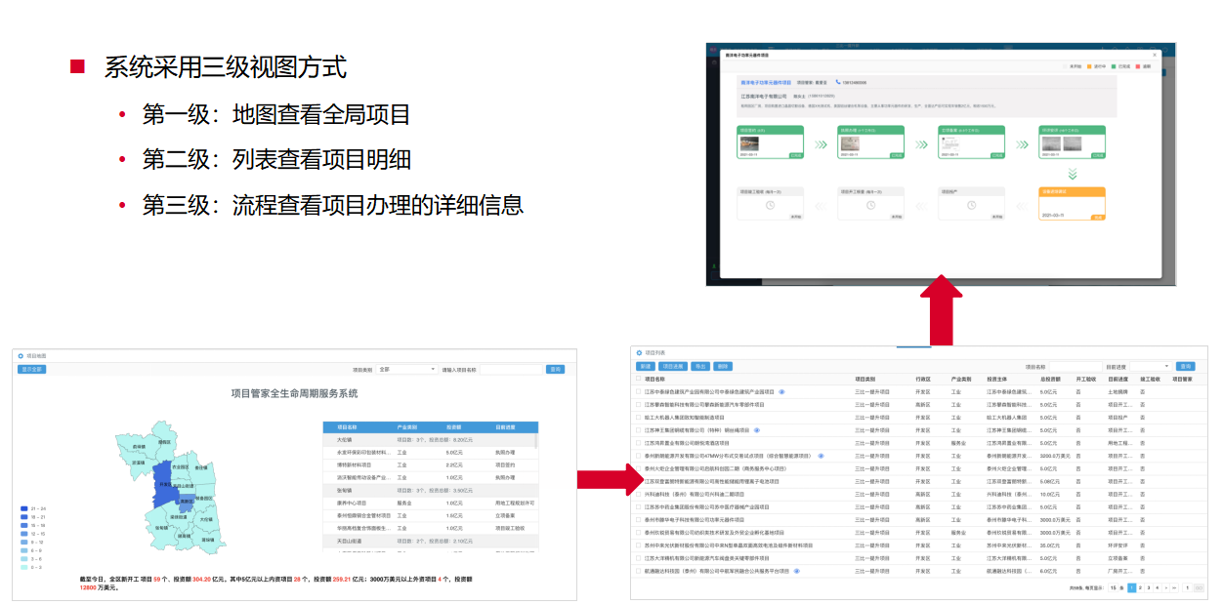1223x605 pixels.
Task: Close the project detail dialog with X
Action: (x=1154, y=56)
